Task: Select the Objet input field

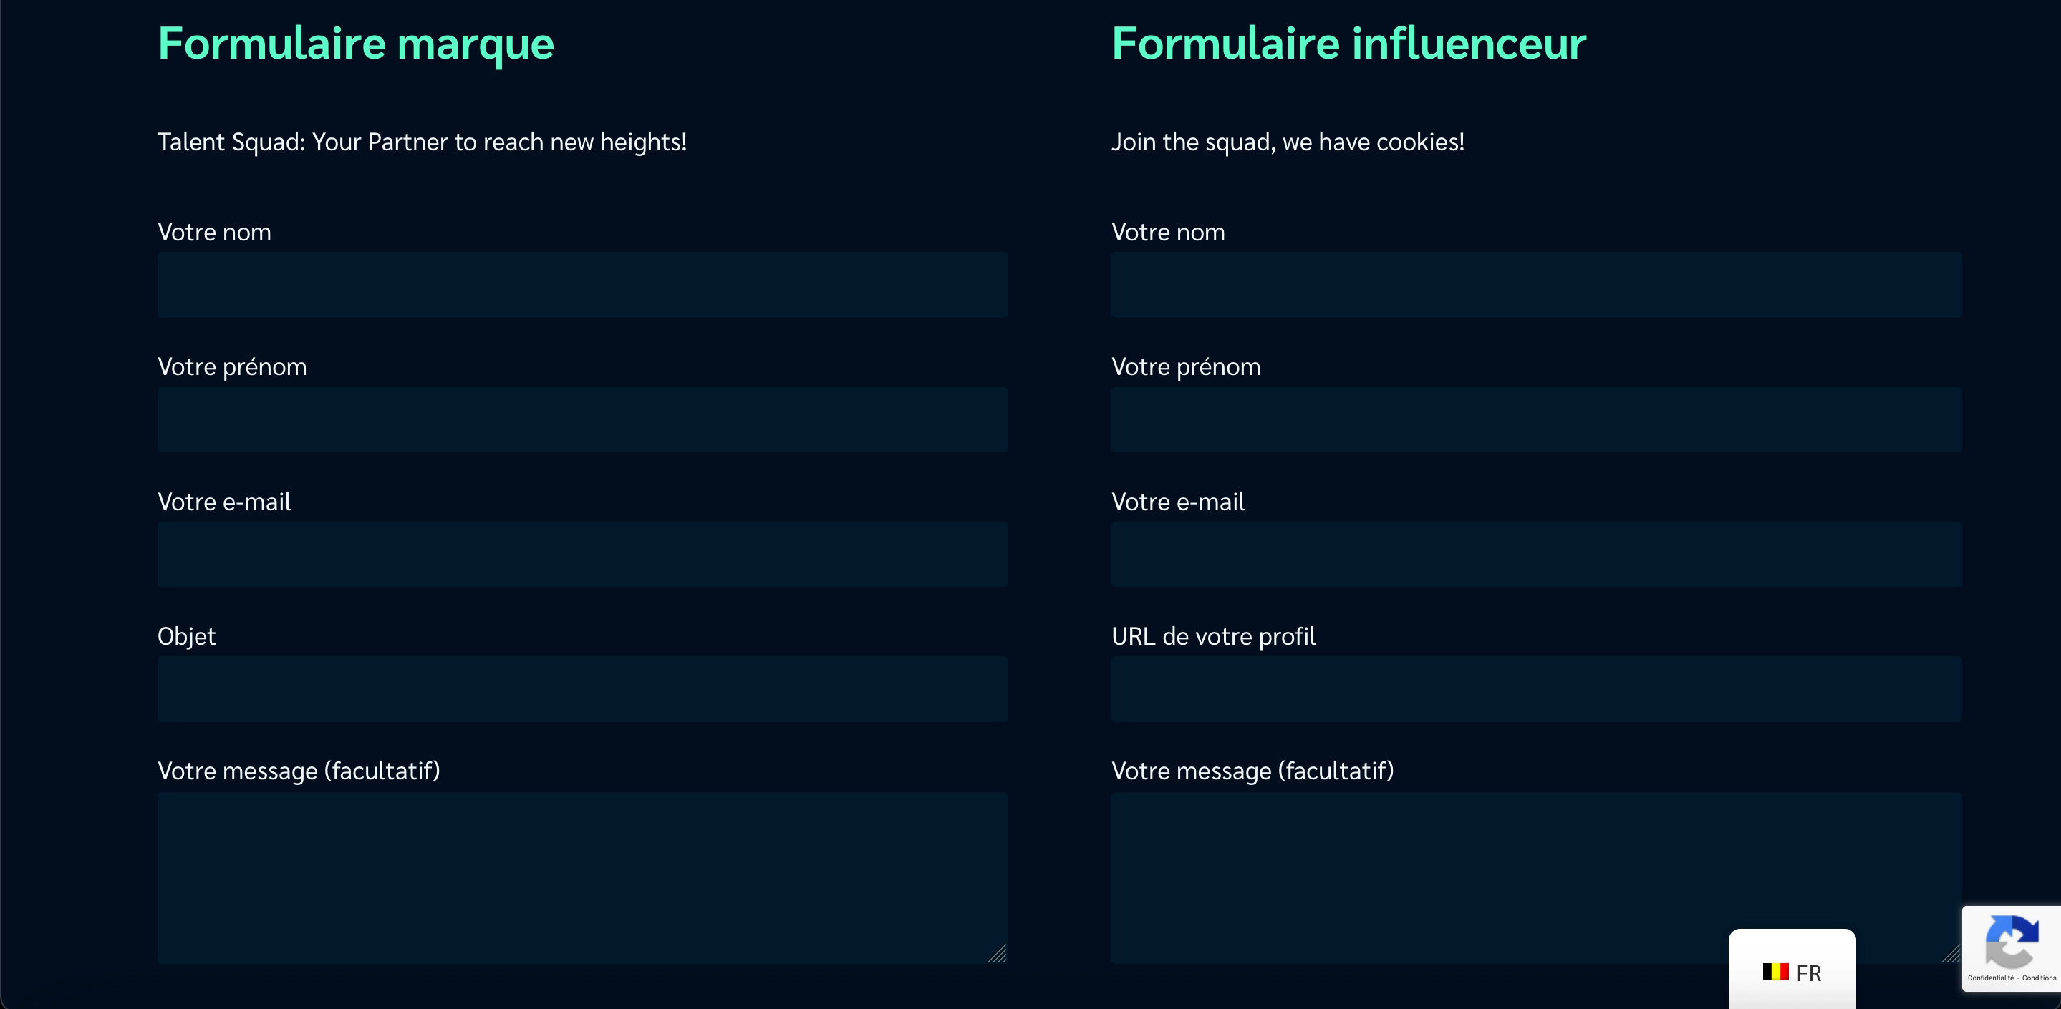Action: coord(581,689)
